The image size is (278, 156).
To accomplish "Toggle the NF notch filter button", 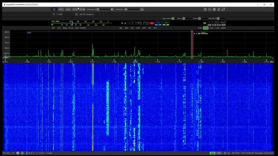I will click(149, 28).
